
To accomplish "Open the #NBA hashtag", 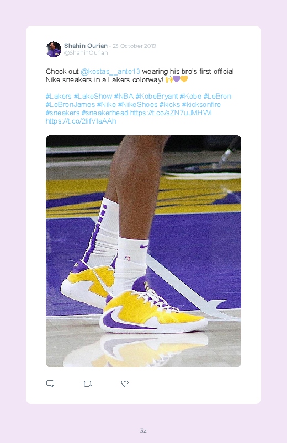I will point(124,97).
